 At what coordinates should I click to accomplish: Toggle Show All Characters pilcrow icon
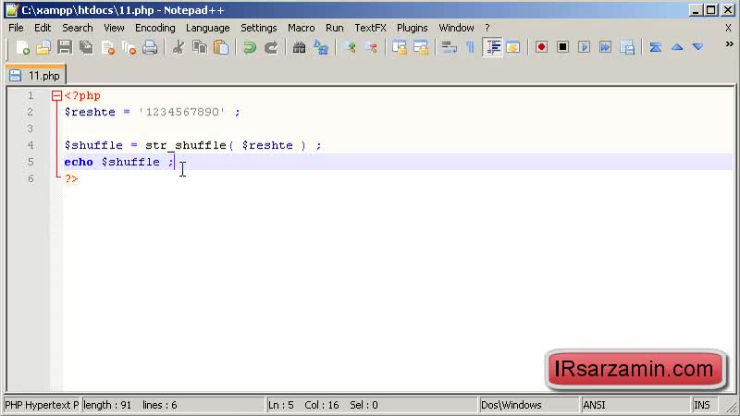[x=470, y=48]
